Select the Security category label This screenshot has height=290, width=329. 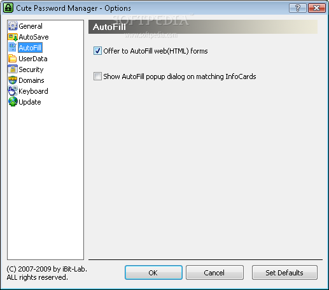click(31, 69)
